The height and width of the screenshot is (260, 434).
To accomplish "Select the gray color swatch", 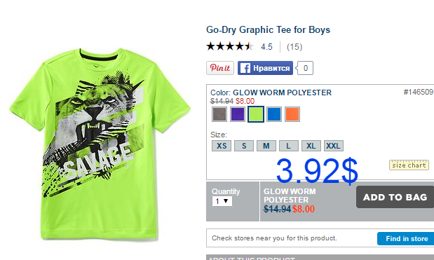I will point(219,114).
